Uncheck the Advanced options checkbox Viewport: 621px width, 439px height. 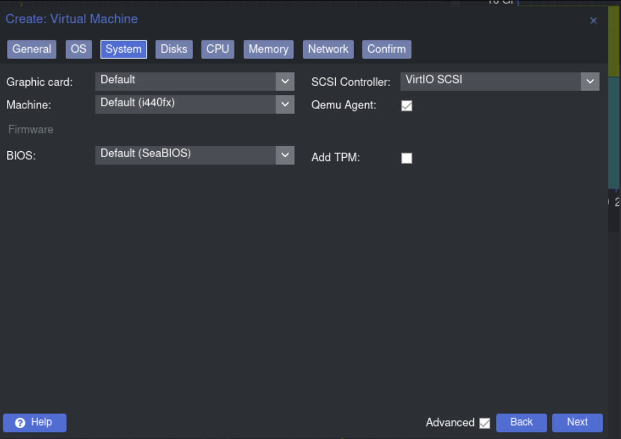point(484,423)
